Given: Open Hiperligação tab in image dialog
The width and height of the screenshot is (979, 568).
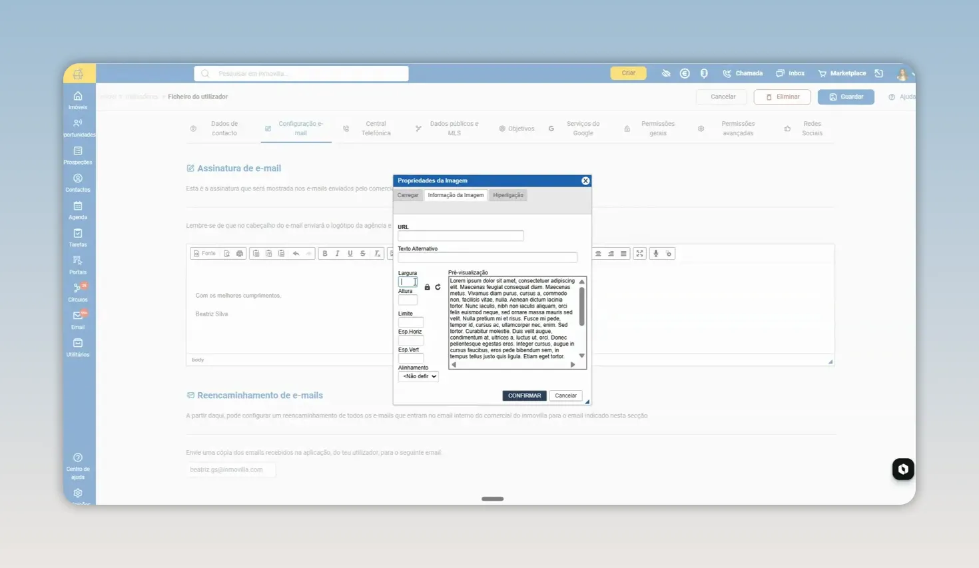Looking at the screenshot, I should pos(508,195).
